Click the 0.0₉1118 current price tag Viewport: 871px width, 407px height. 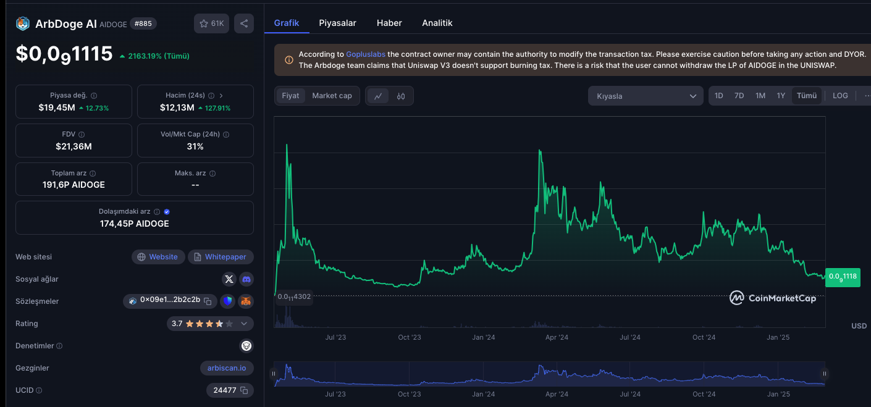click(843, 277)
